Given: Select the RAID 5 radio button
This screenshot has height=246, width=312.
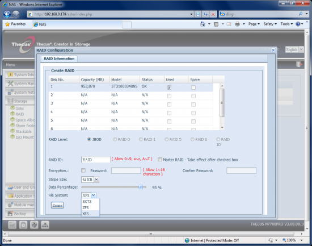Looking at the screenshot, I should coord(167,139).
